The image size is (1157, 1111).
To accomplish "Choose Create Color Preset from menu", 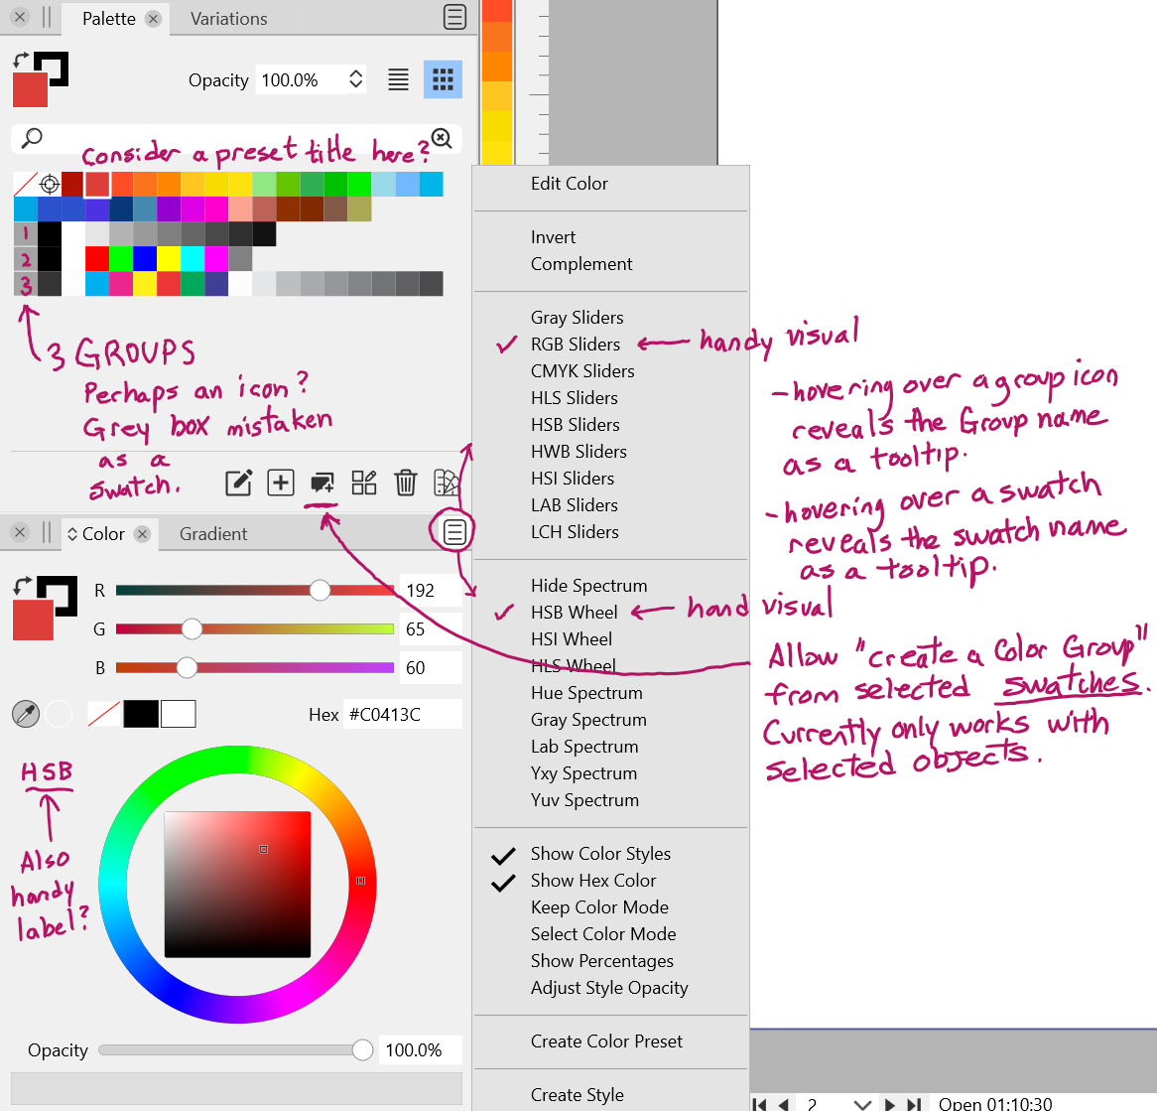I will tap(606, 1042).
